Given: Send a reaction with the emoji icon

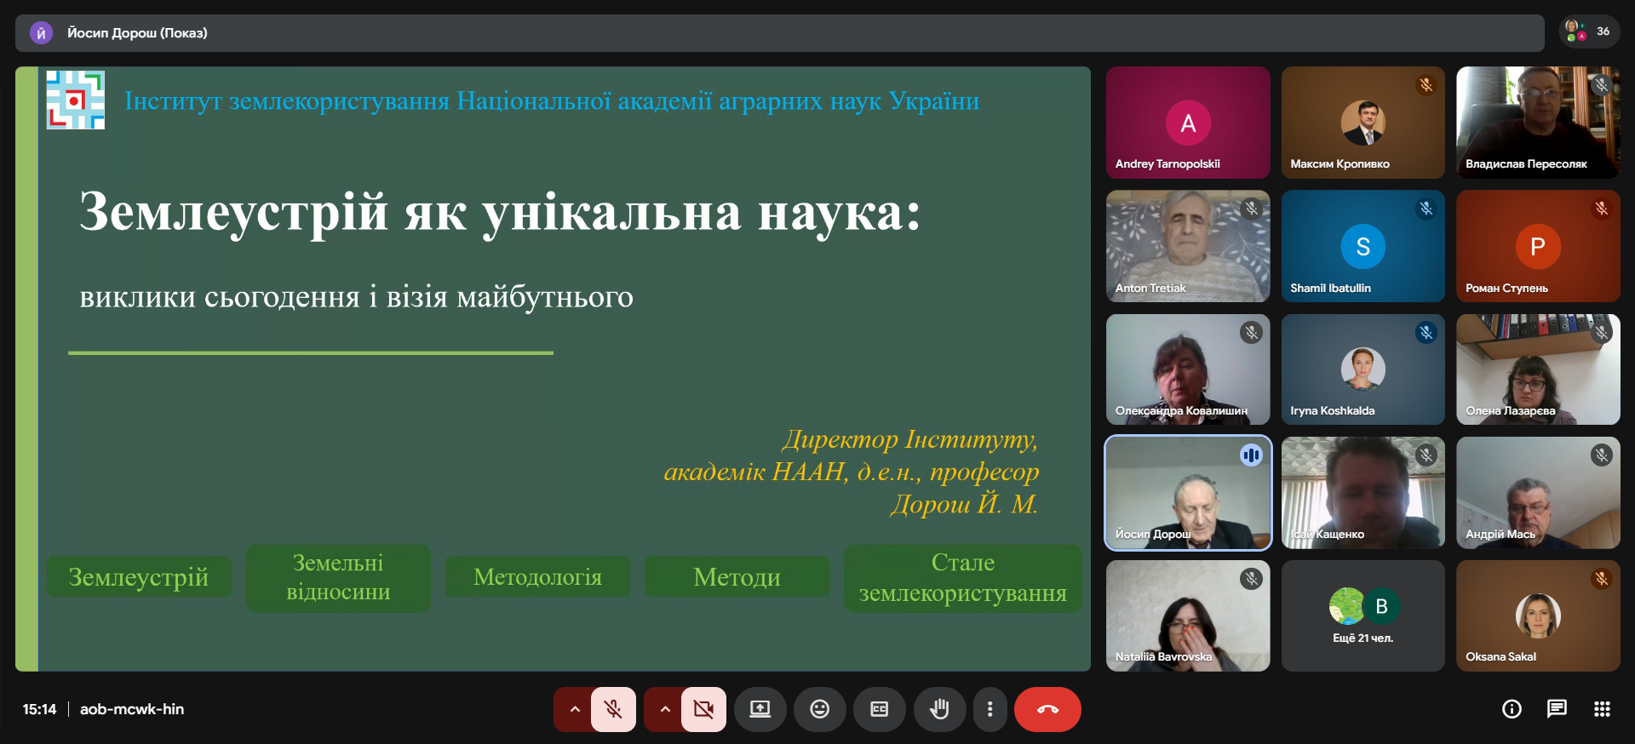Looking at the screenshot, I should click(819, 709).
